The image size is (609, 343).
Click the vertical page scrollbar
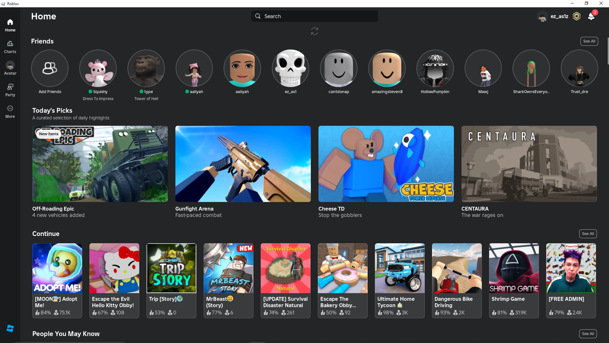point(607,51)
